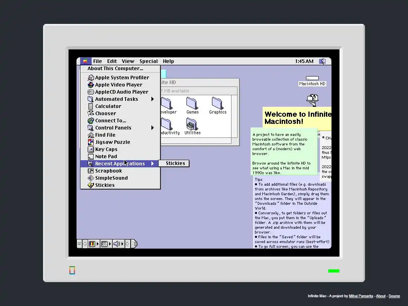Open the View menu
This screenshot has height=306, width=408.
coord(128,61)
